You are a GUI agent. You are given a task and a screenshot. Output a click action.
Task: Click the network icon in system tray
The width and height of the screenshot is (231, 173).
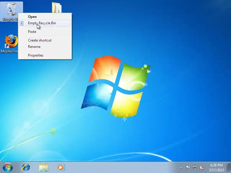195,168
